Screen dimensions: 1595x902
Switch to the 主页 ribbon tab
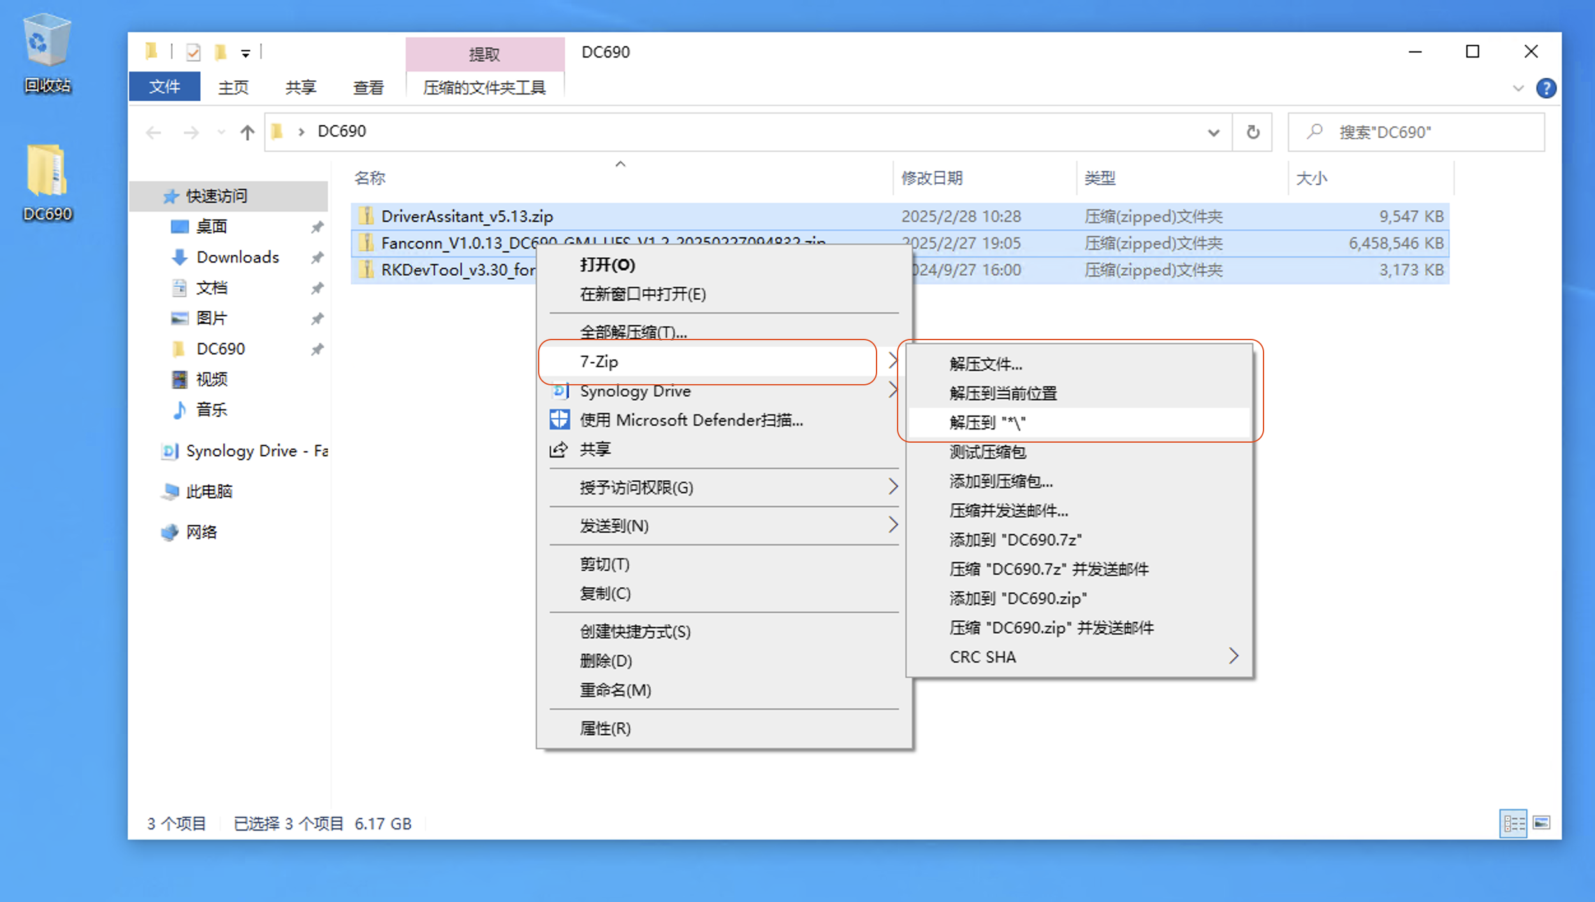tap(233, 87)
